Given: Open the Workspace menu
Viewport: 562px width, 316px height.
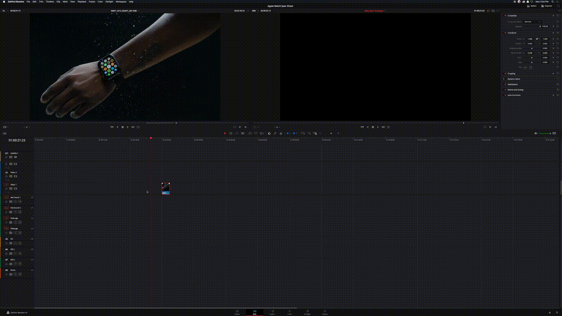Looking at the screenshot, I should click(x=121, y=2).
